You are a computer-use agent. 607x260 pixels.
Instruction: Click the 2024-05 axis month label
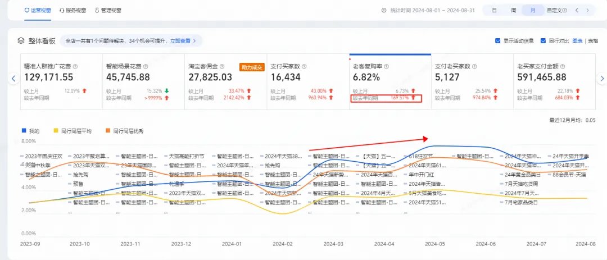(435, 244)
